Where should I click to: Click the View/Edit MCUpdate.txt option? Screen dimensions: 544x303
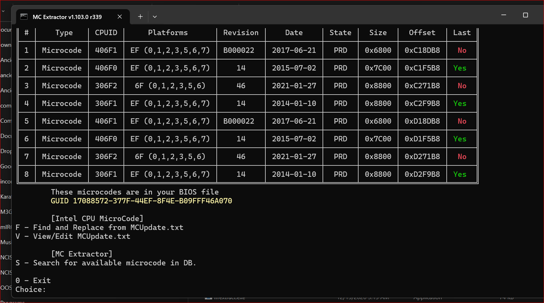[x=73, y=236]
